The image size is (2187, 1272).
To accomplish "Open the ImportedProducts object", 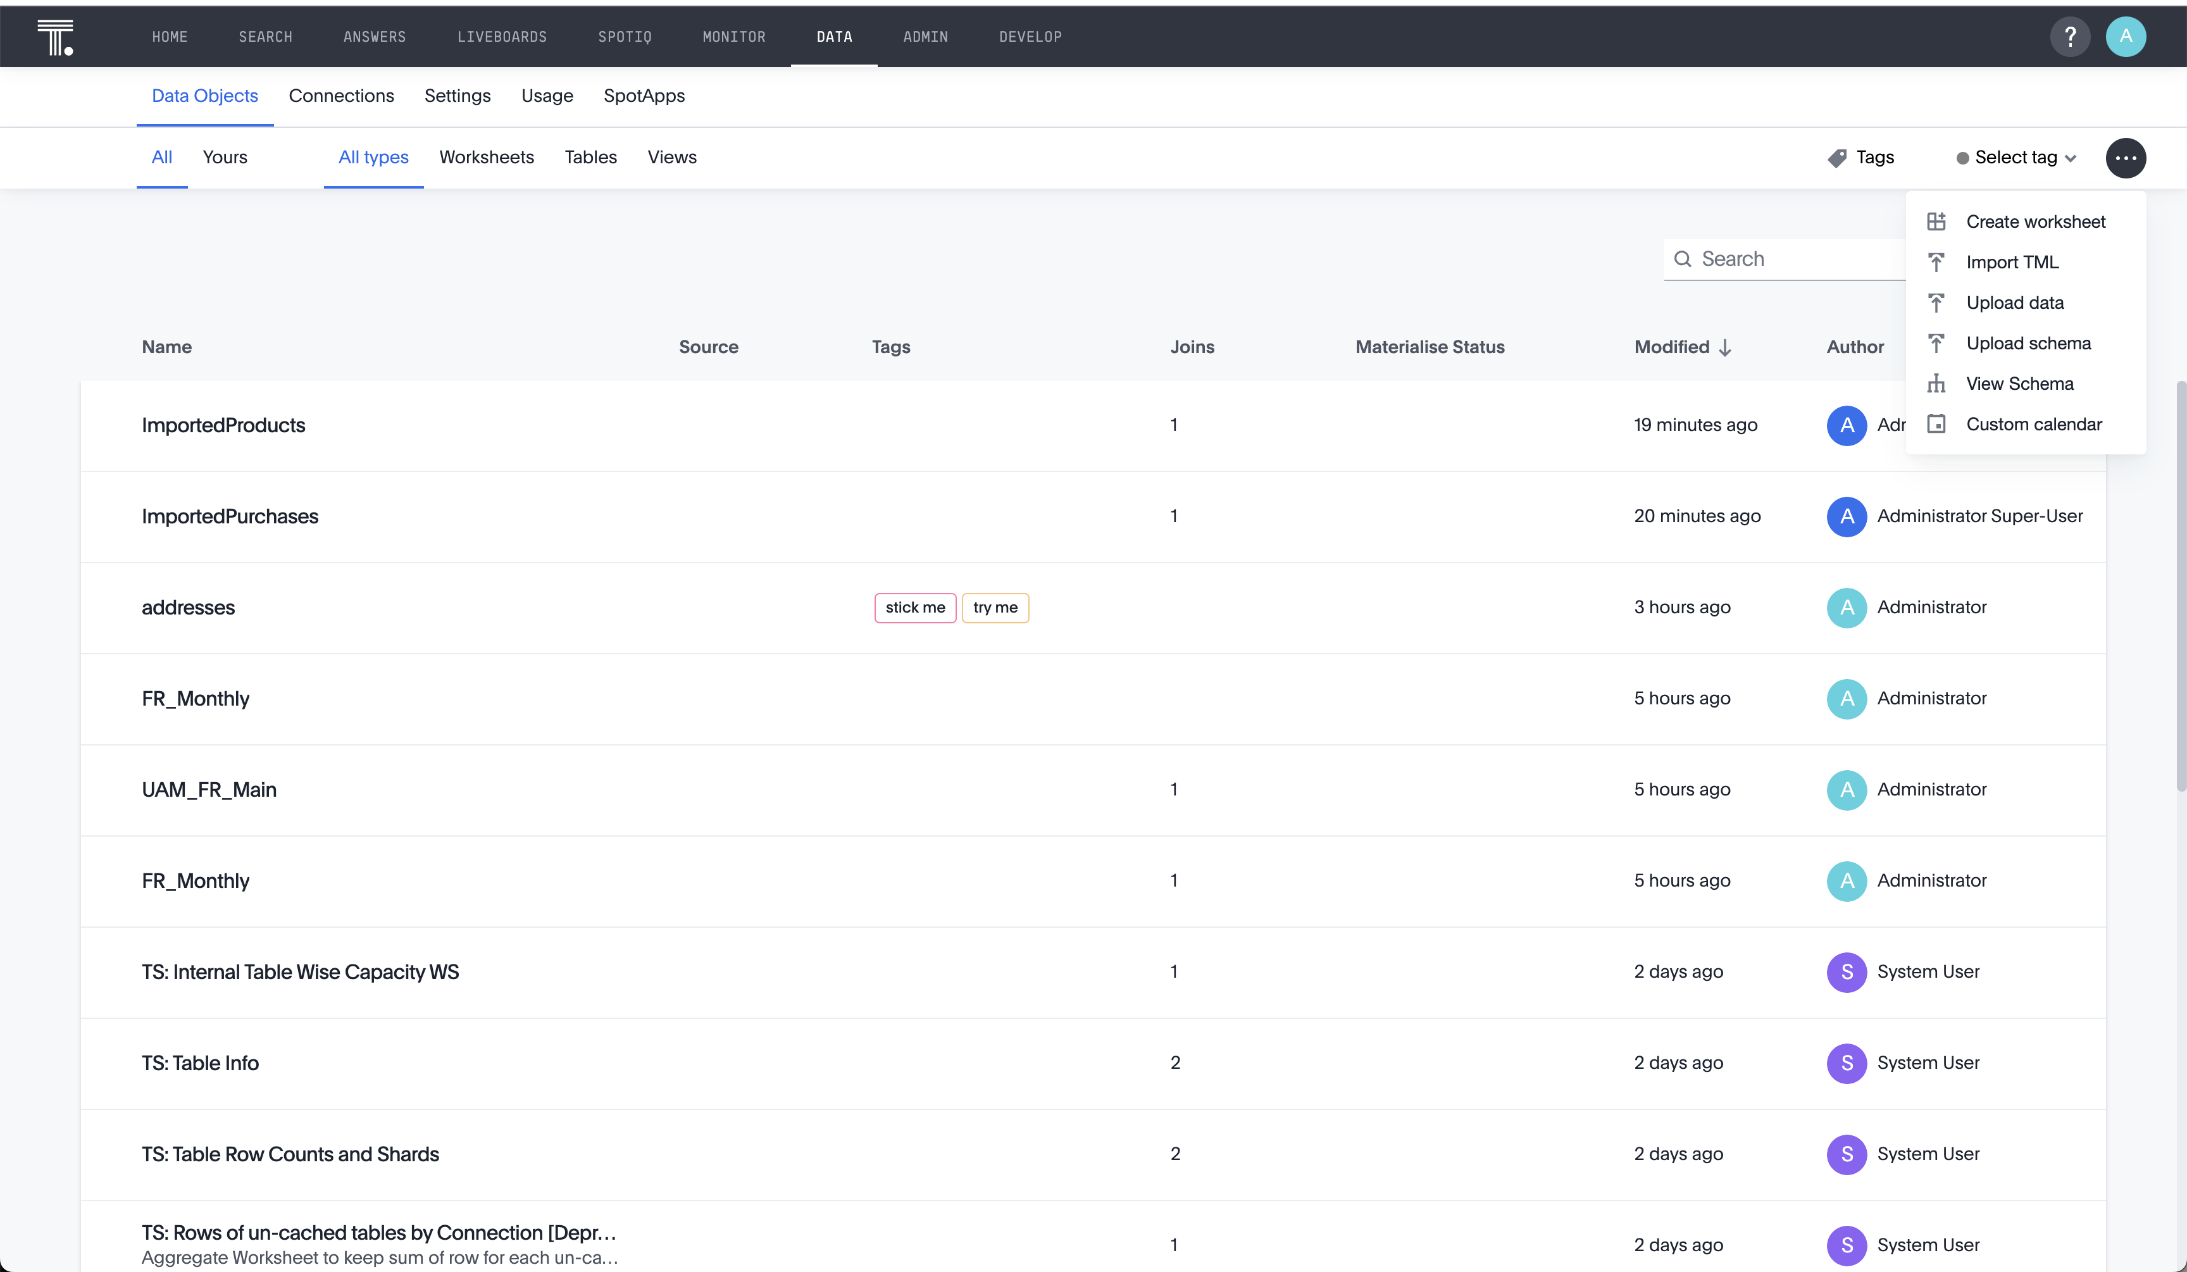I will point(223,425).
